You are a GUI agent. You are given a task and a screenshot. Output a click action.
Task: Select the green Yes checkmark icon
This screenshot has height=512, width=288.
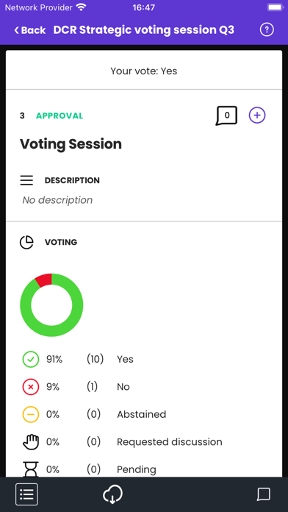[31, 359]
